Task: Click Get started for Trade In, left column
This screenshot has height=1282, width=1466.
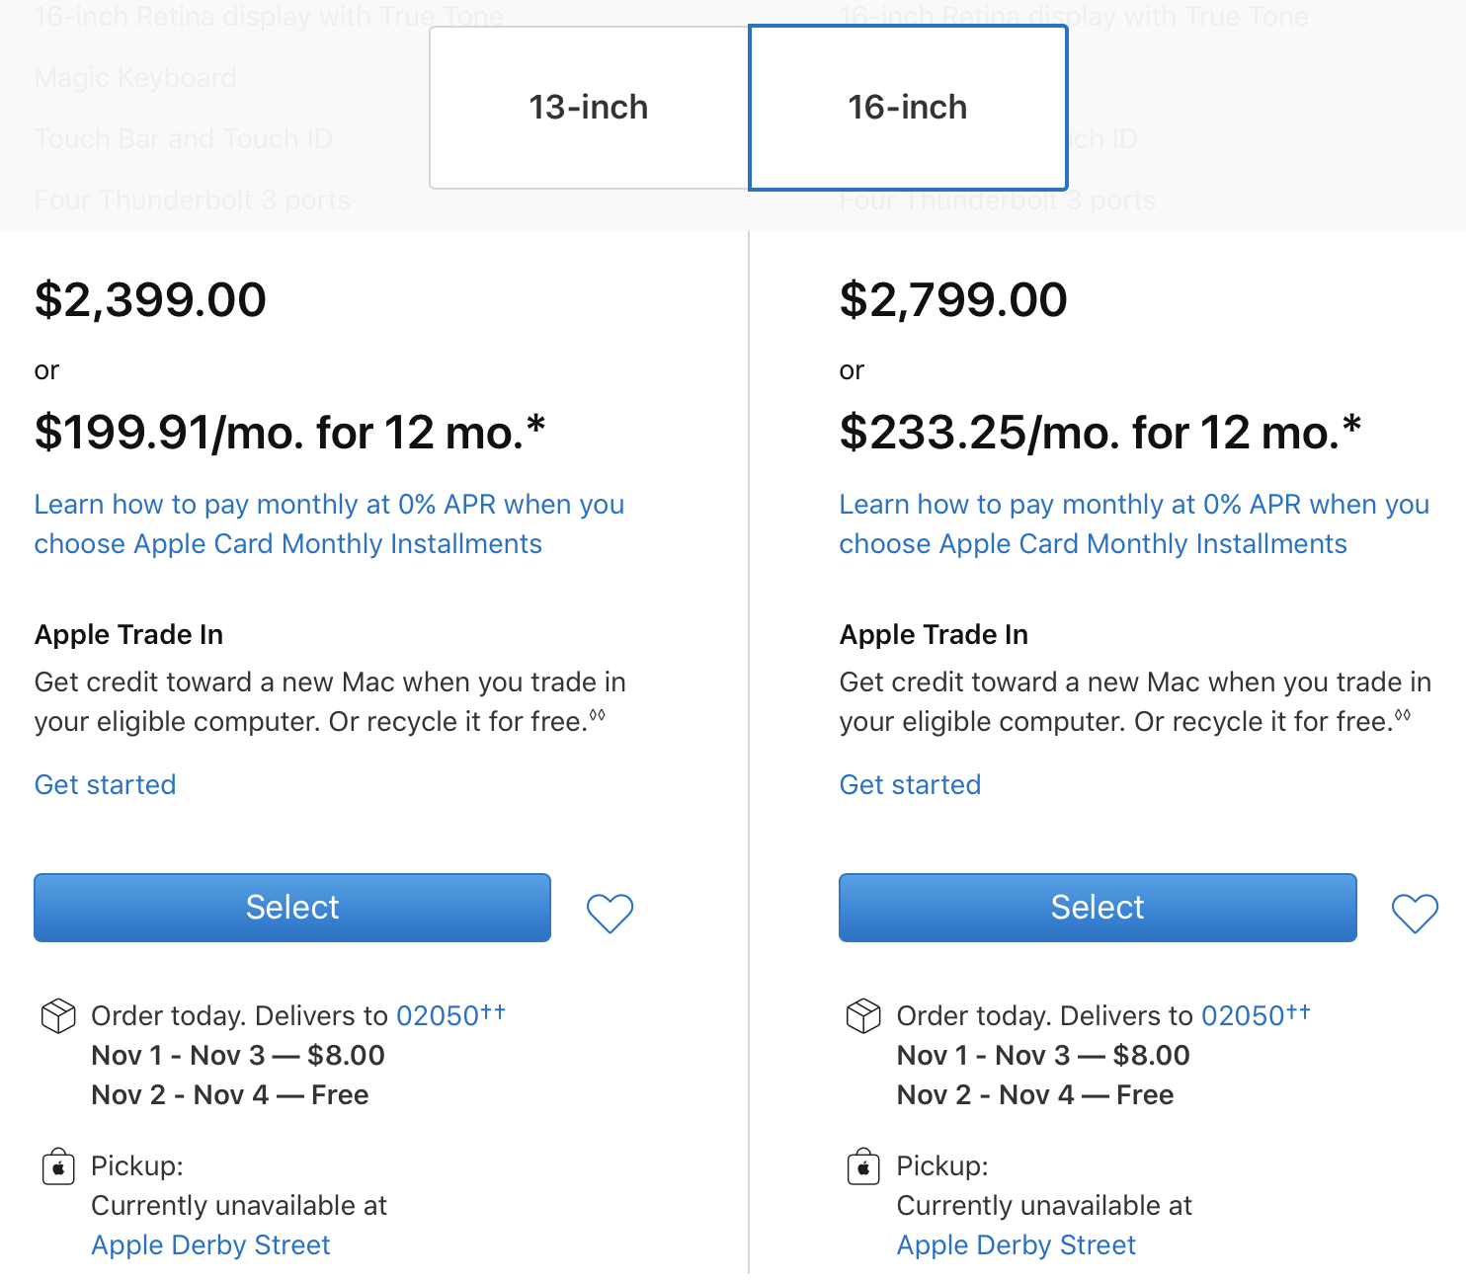Action: tap(106, 785)
